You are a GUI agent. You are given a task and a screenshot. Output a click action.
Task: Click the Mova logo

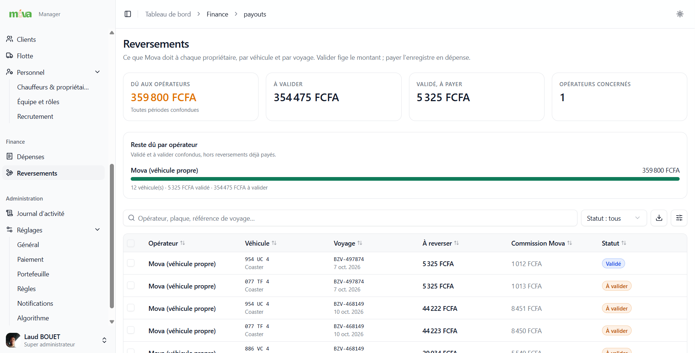21,14
